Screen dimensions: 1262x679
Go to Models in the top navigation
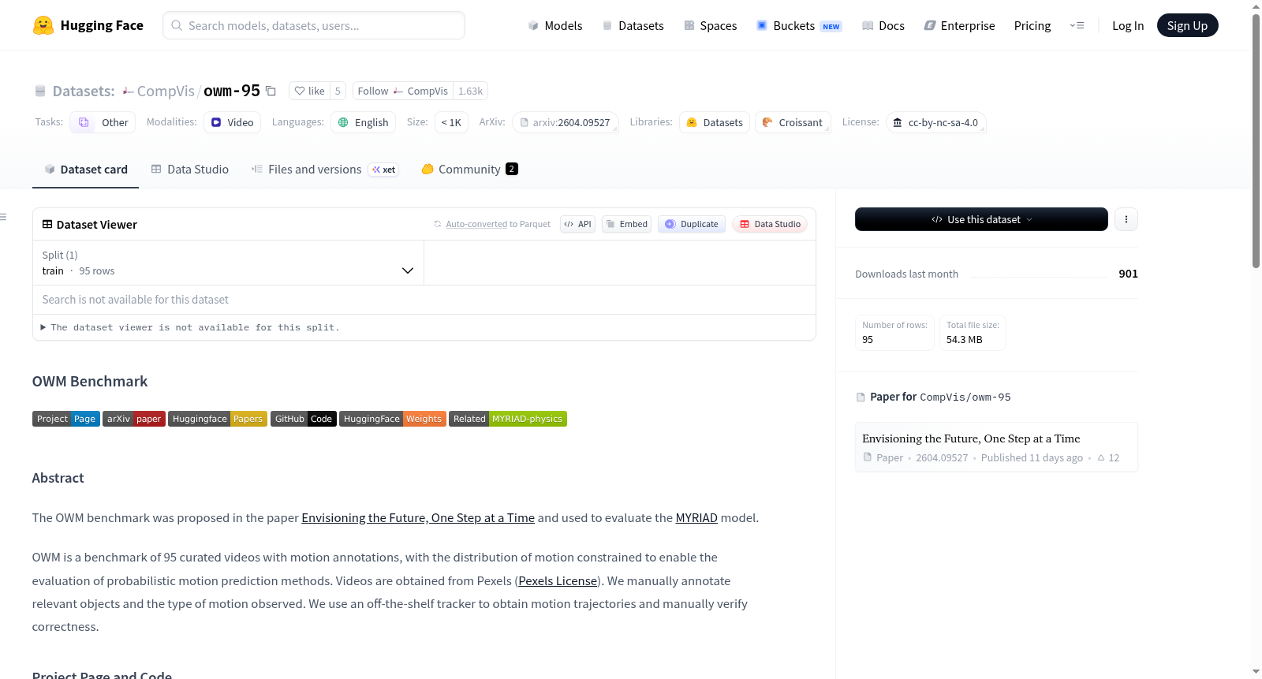(555, 25)
